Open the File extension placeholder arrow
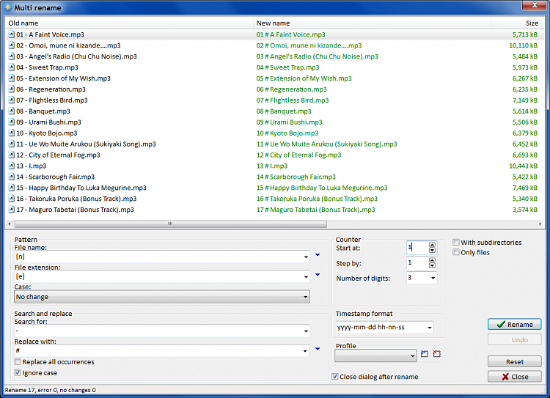The image size is (550, 398). [x=317, y=276]
